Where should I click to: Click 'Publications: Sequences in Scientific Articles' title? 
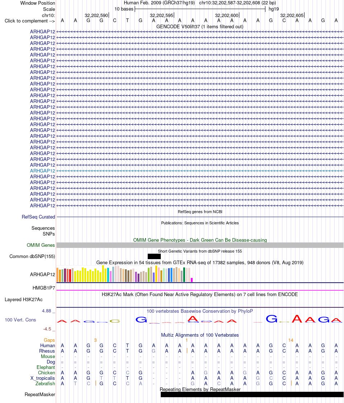(x=200, y=223)
